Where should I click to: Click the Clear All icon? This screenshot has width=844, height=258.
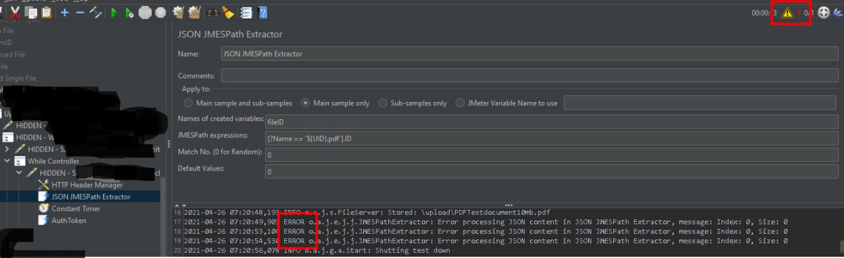pos(194,13)
